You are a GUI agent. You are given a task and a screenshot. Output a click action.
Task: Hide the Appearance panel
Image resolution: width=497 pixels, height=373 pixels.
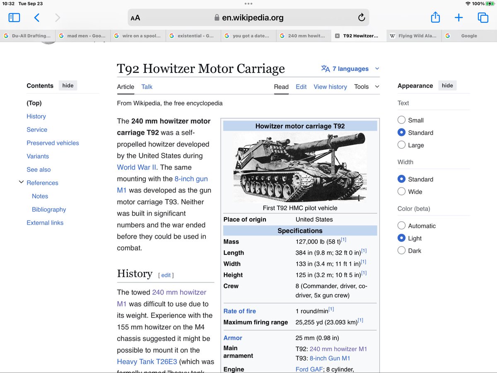point(447,86)
